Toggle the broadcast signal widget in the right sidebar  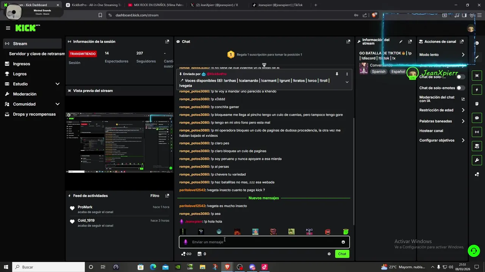(477, 132)
